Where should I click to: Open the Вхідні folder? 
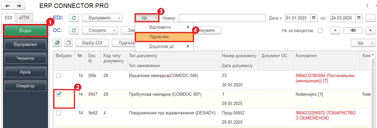tap(25, 31)
